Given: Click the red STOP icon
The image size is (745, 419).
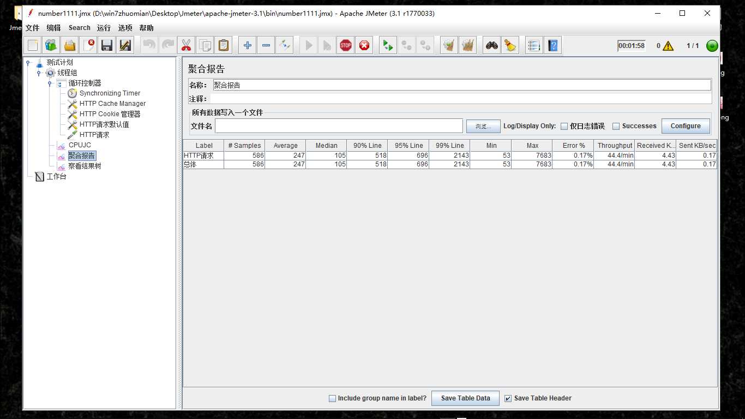Looking at the screenshot, I should tap(346, 45).
